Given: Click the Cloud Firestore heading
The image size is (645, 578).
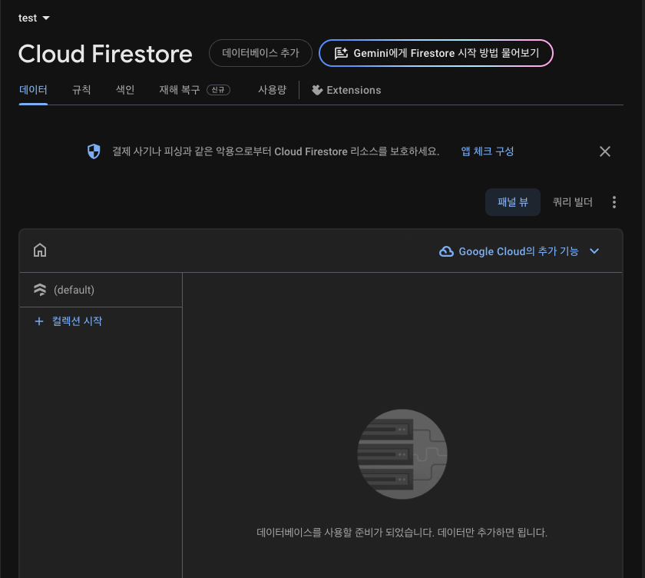Looking at the screenshot, I should (105, 54).
